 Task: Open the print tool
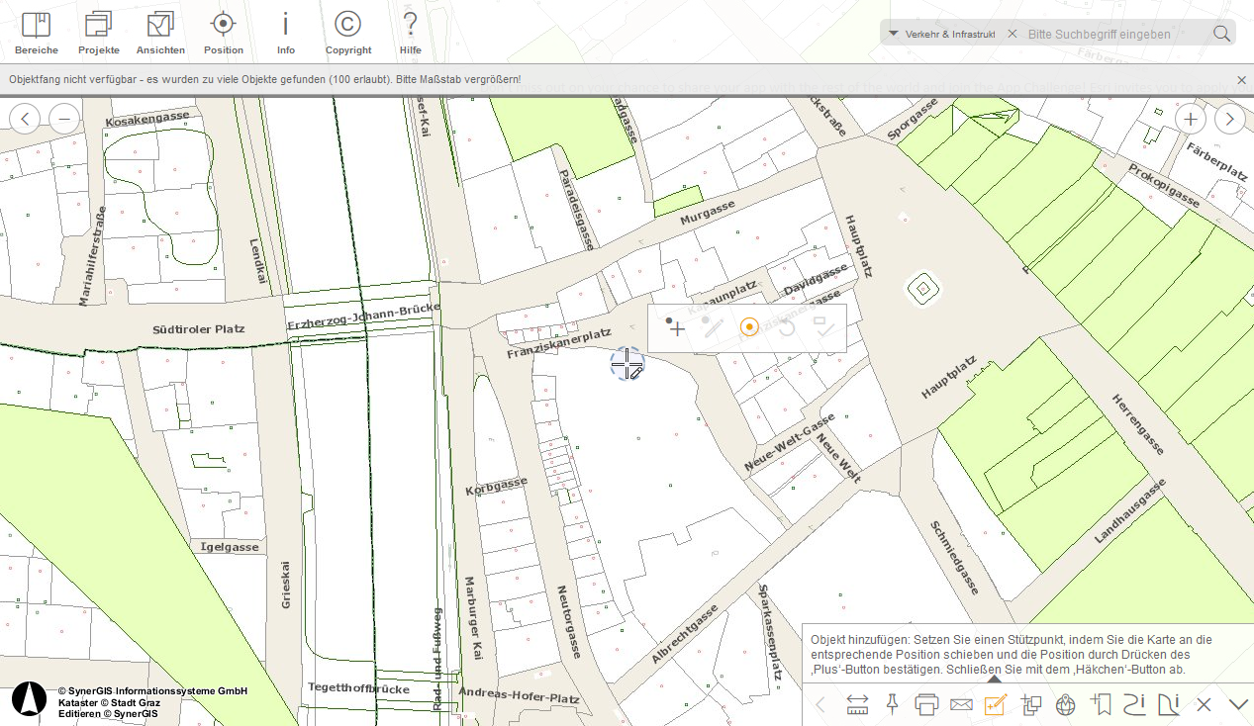point(926,704)
